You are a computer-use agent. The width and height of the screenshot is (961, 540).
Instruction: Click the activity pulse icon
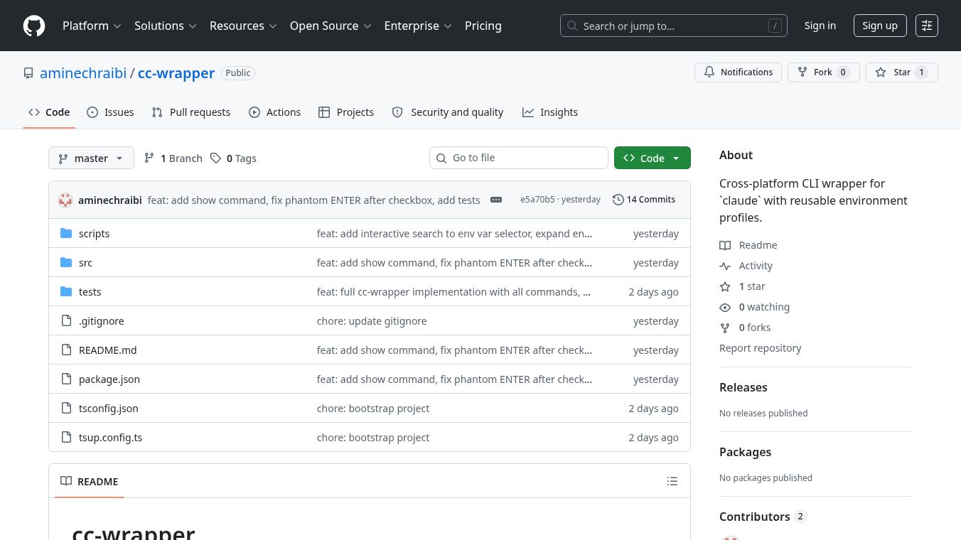(725, 266)
